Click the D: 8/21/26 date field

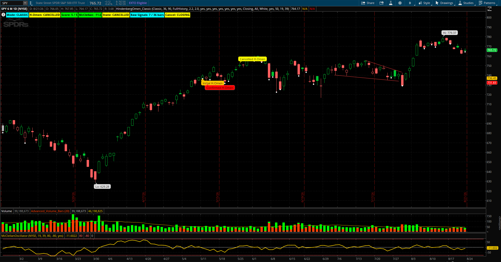point(37,9)
